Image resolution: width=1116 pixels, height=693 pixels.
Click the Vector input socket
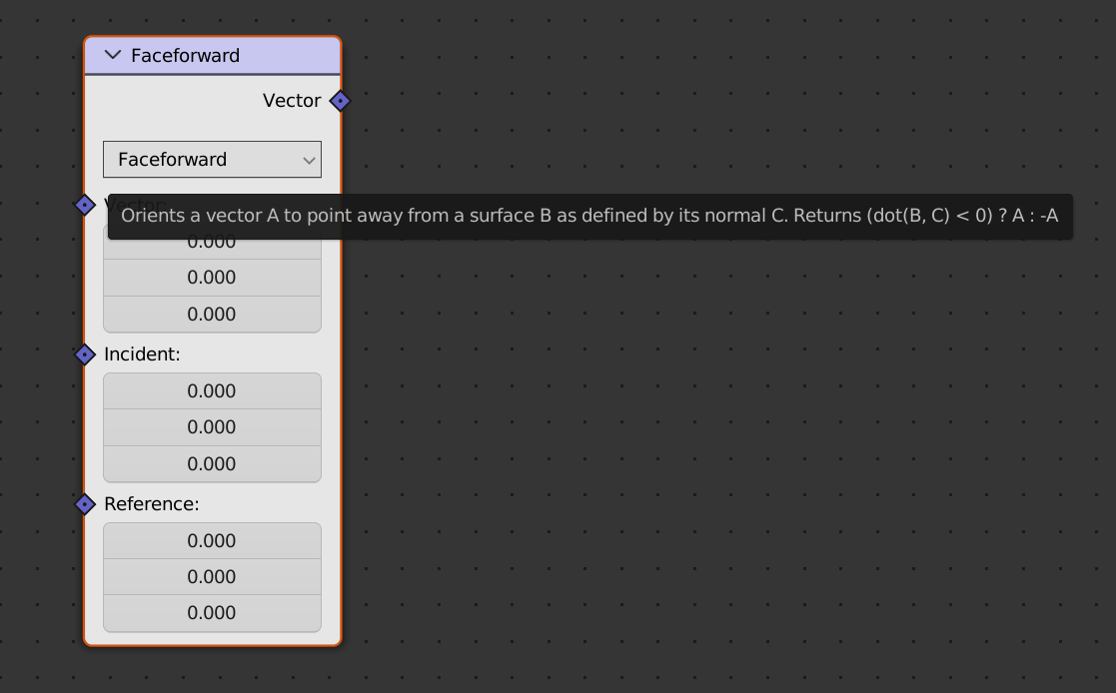click(x=85, y=205)
